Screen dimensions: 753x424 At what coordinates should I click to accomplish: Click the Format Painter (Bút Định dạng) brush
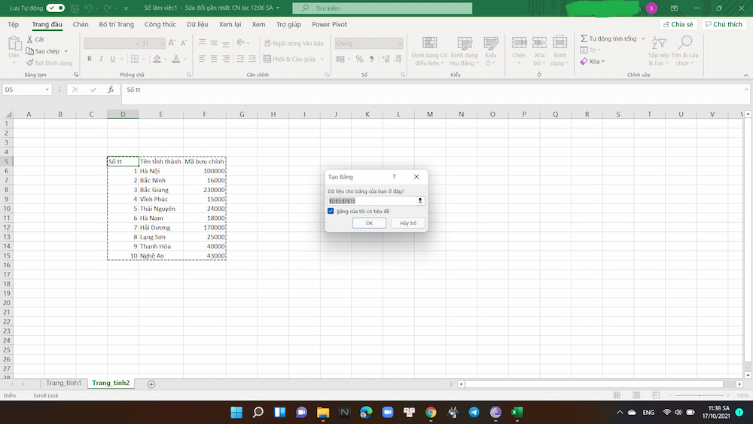[x=30, y=63]
